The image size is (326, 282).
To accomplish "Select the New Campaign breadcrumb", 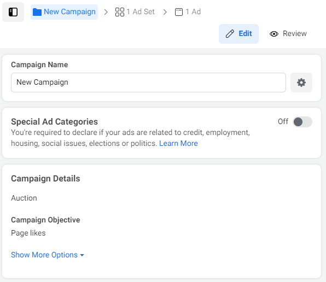I will 64,12.
